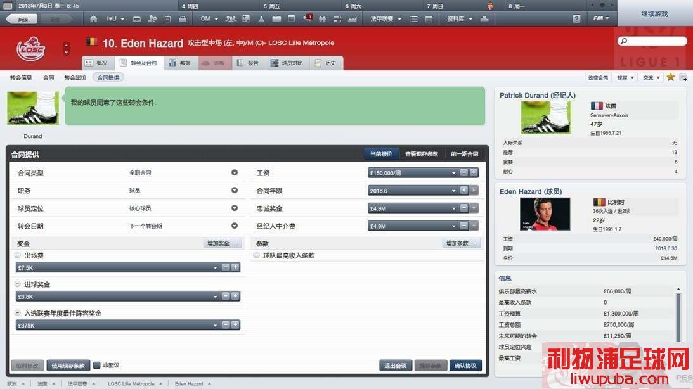Screen dimensions: 693x389
Task: Open the tactics board icon
Action: 246,19
